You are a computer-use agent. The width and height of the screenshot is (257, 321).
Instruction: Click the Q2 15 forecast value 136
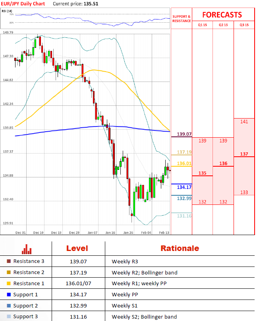223,163
